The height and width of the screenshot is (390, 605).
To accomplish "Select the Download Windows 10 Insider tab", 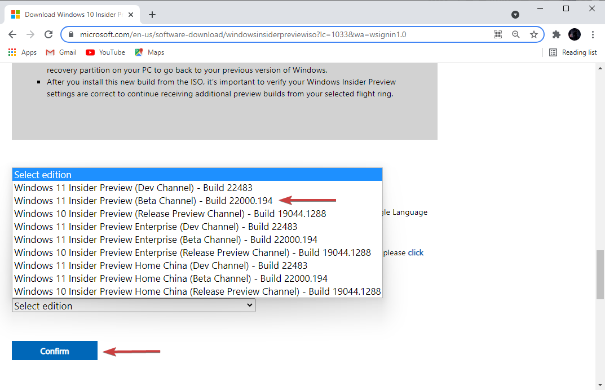I will [72, 15].
